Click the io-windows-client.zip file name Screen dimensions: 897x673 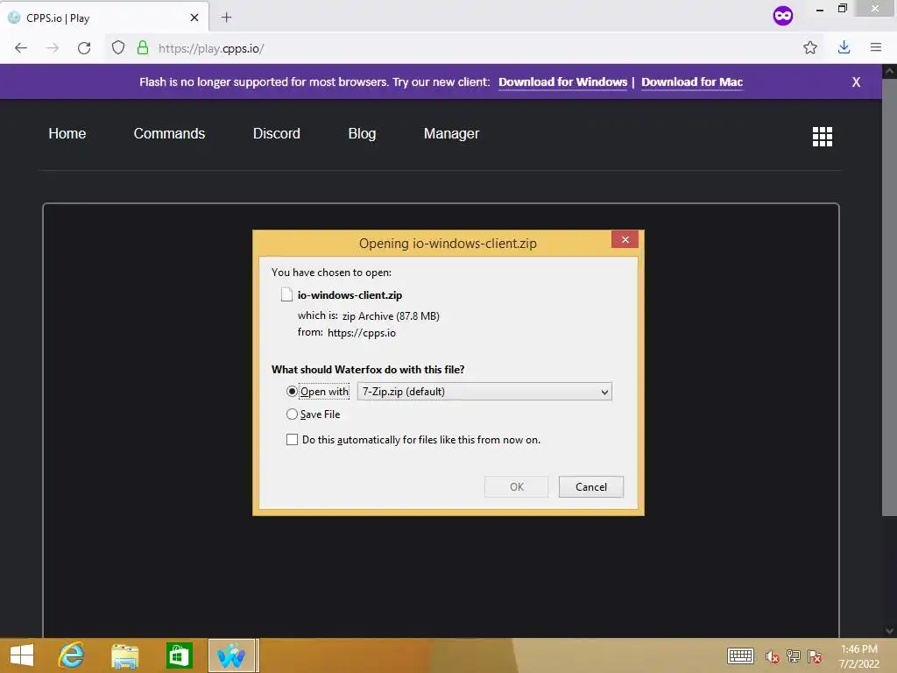(x=350, y=295)
